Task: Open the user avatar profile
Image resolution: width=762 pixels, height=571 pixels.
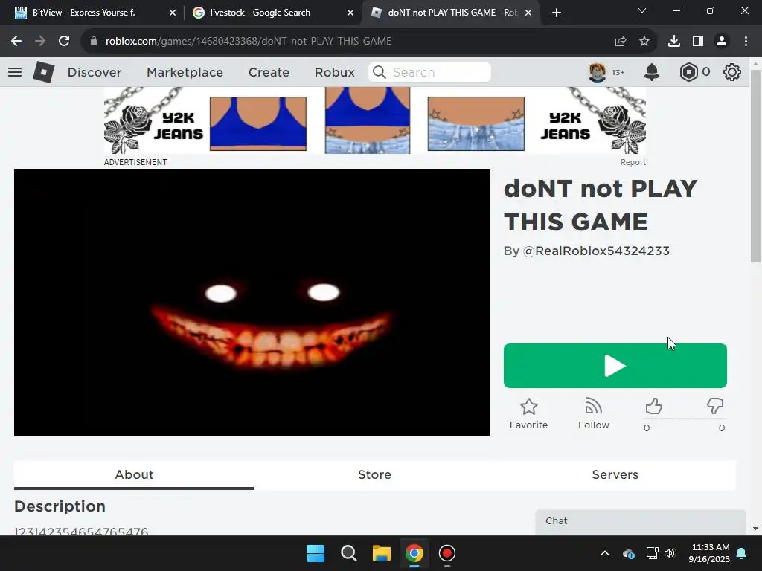Action: click(x=598, y=72)
